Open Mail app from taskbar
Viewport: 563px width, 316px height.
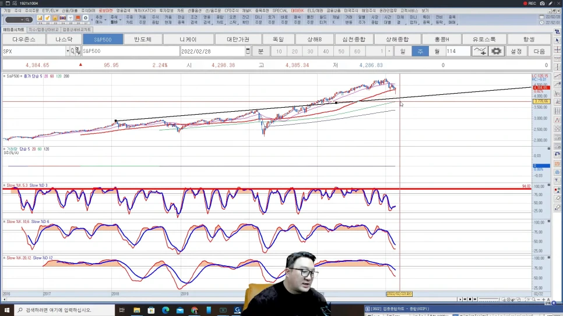tap(180, 310)
